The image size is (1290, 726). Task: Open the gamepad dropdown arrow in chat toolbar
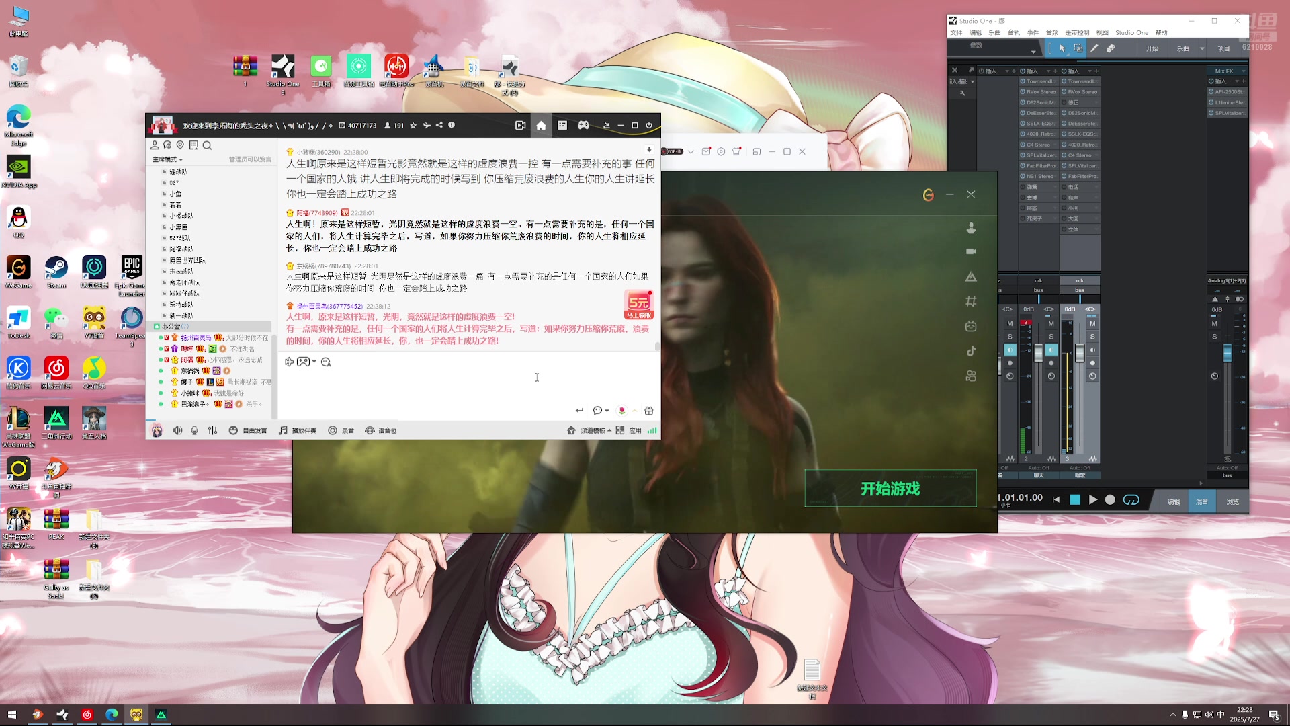314,362
